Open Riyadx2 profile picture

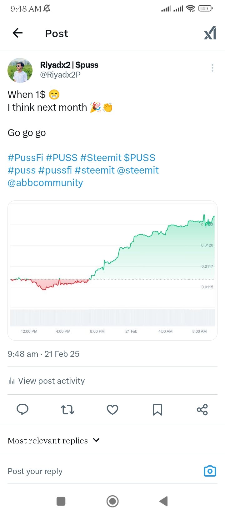(x=20, y=70)
